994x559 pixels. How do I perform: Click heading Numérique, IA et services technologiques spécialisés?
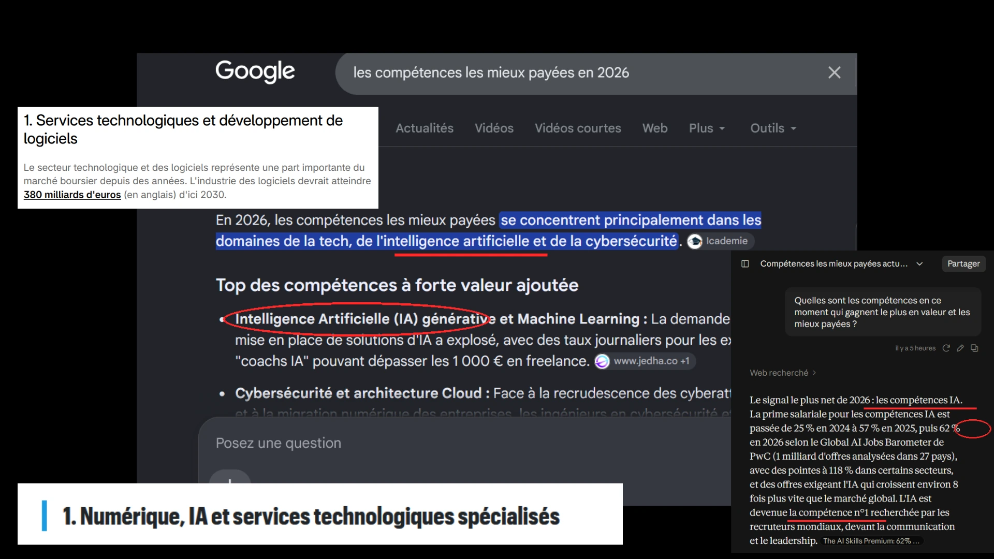[x=311, y=517]
